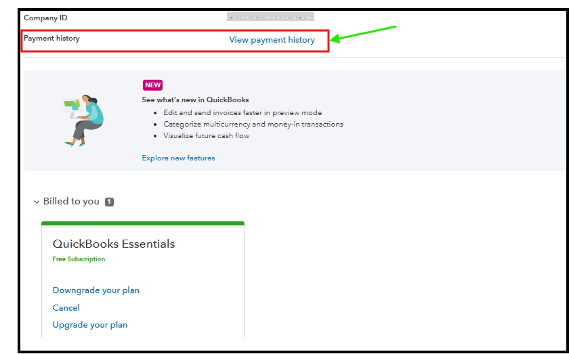The image size is (569, 354).
Task: Click the Edit and send invoices faster bullet
Action: 243,113
